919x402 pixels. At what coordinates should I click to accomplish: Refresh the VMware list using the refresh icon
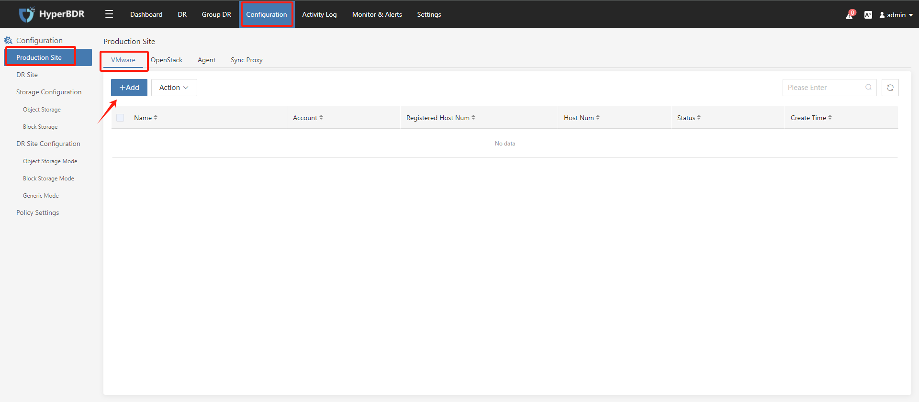[890, 88]
